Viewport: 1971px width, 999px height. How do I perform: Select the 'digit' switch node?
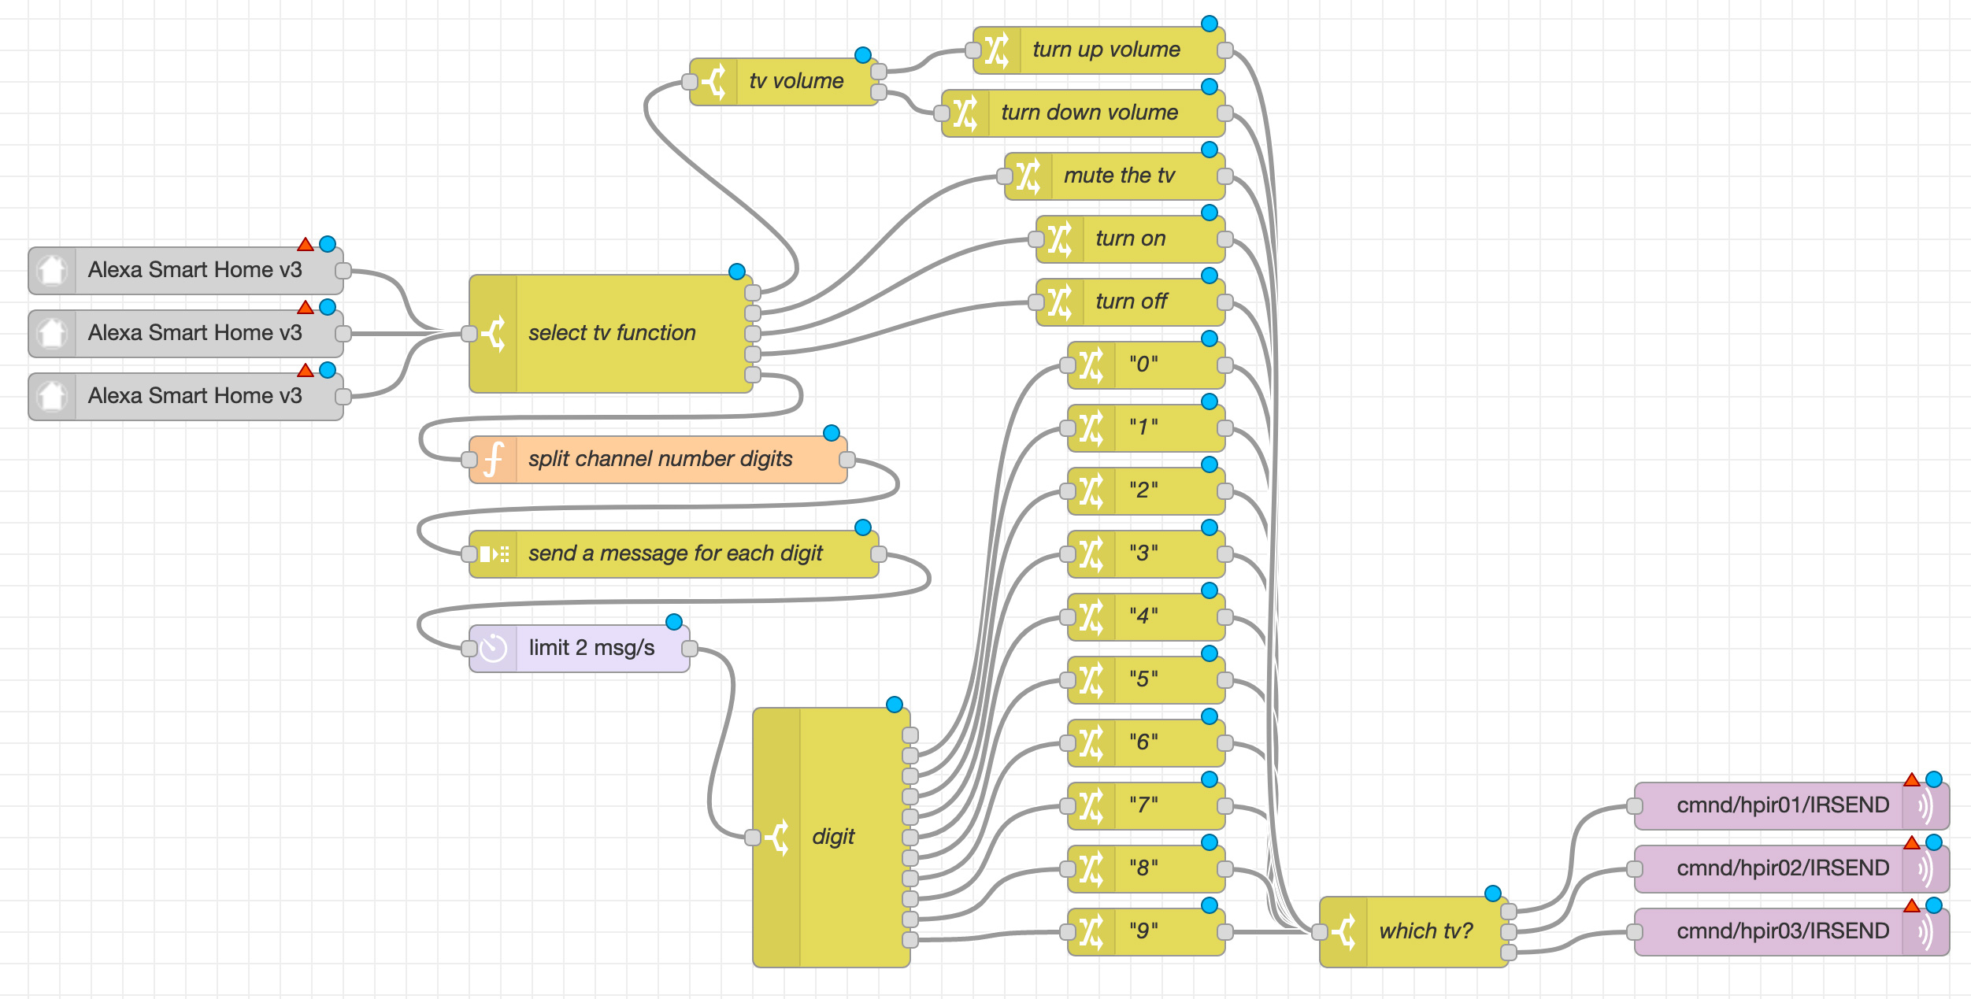coord(833,837)
